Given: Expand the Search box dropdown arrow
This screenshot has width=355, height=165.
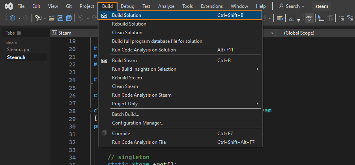Looking at the screenshot, I should [x=303, y=7].
